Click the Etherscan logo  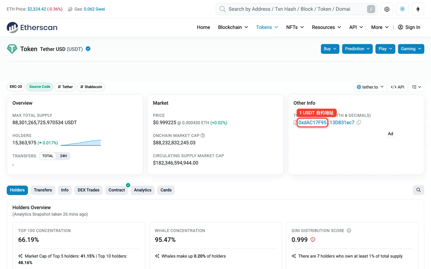point(32,27)
